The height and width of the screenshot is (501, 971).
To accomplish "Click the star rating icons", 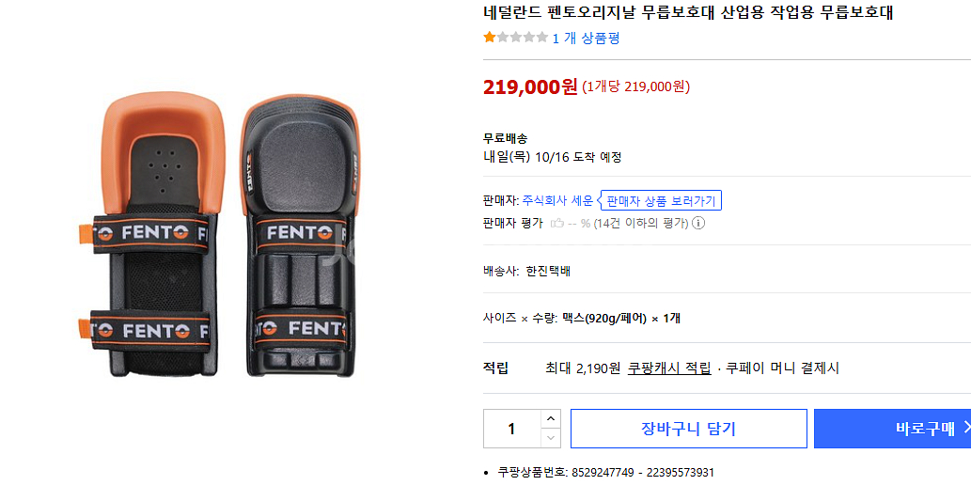I will point(515,38).
